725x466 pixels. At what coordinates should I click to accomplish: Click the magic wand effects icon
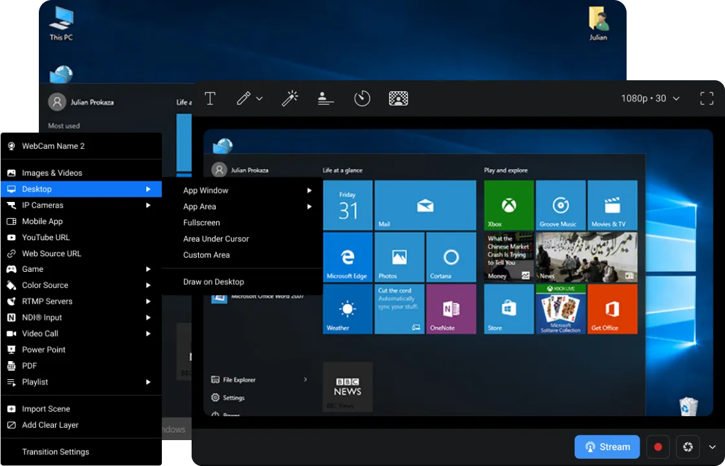[x=289, y=98]
